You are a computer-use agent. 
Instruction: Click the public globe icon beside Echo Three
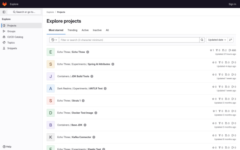click(88, 52)
